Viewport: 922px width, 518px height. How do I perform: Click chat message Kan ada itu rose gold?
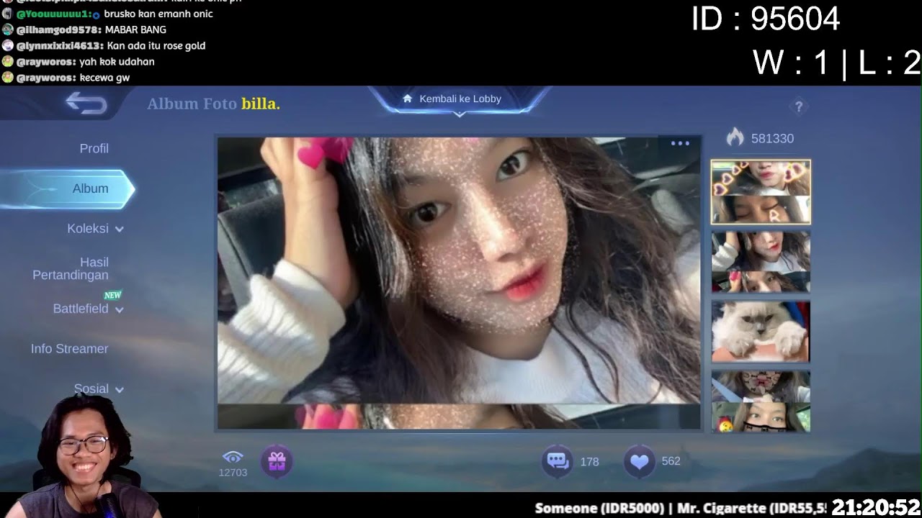156,45
